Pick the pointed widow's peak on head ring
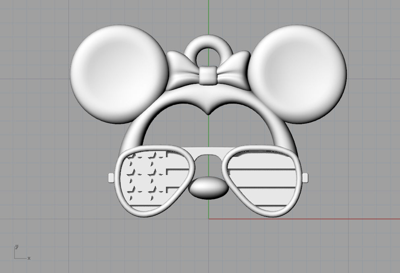This screenshot has height=273, width=400. click(x=208, y=108)
